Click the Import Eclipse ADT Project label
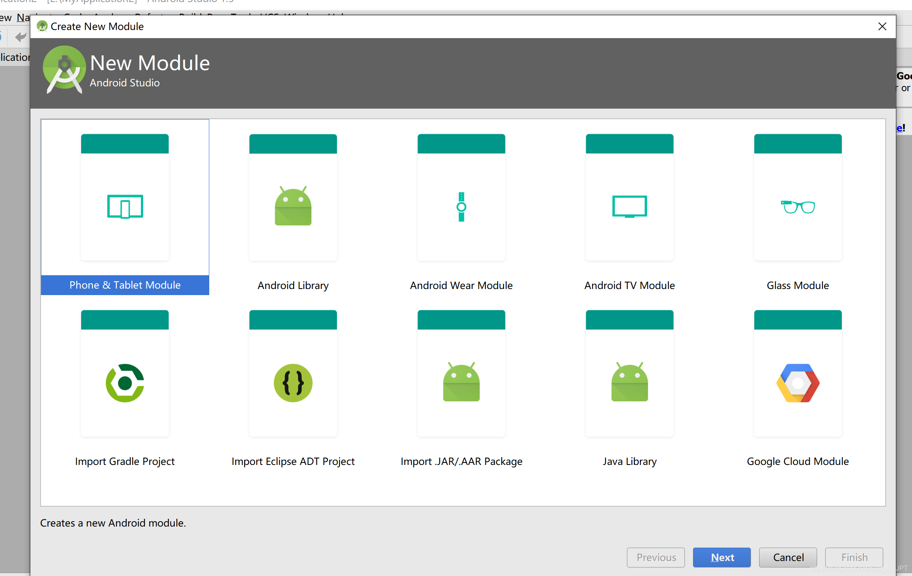Viewport: 912px width, 576px height. (x=293, y=461)
